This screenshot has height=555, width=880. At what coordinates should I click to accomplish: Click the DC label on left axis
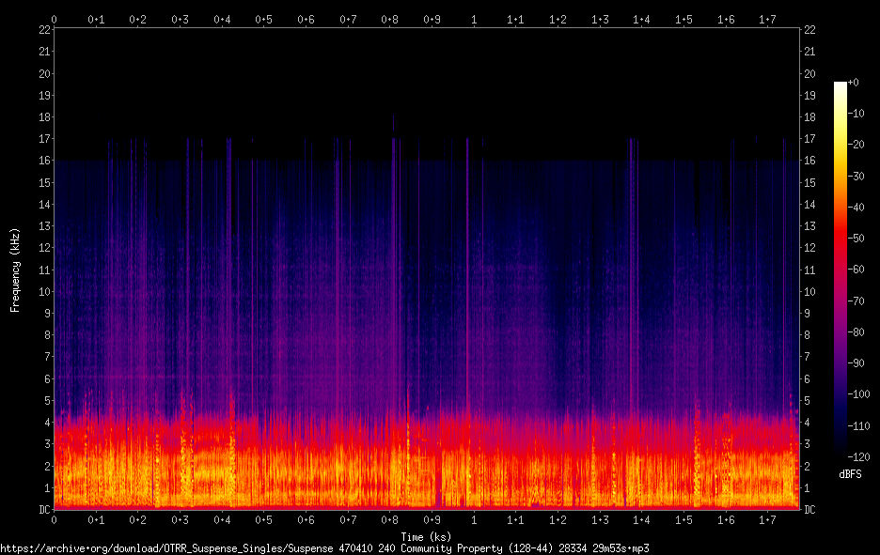click(44, 510)
